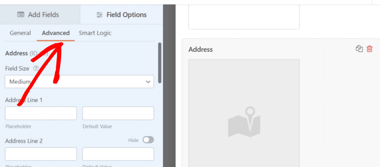Click the sidebar vertical scrollbar handle
This screenshot has height=167, width=380.
coord(159,63)
